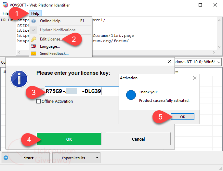This screenshot has width=223, height=171.
Task: Open the user agent combo box
Action: (218, 62)
